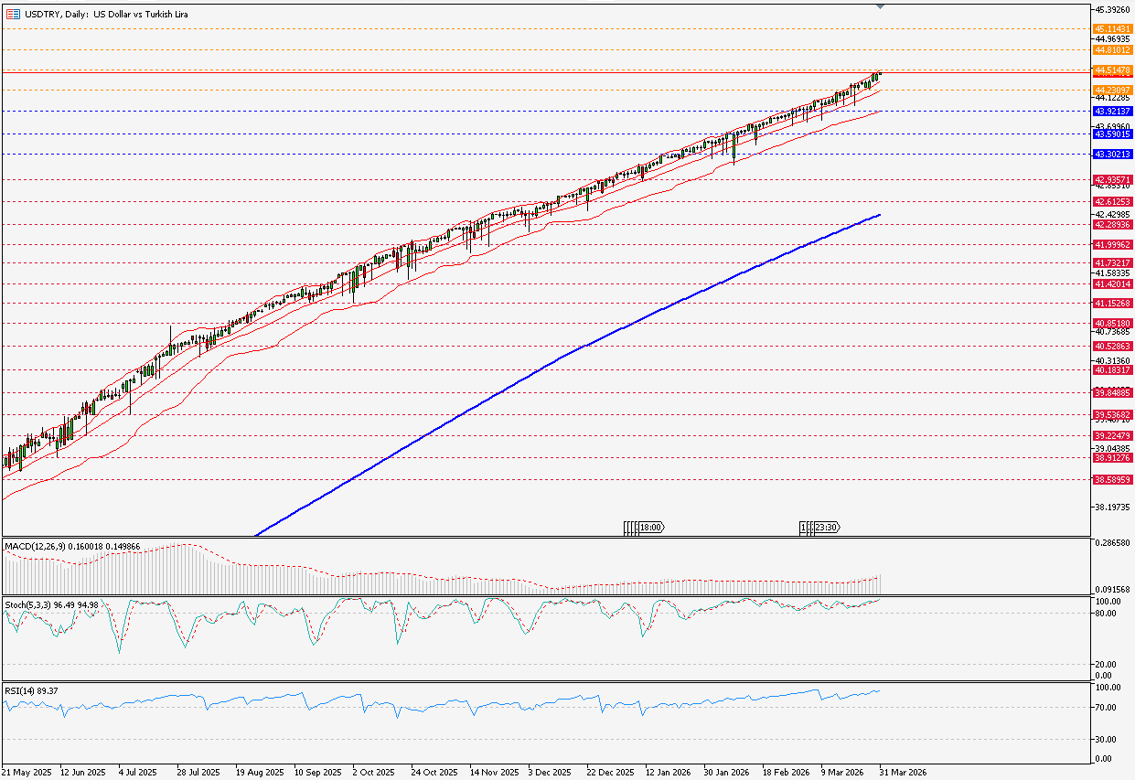This screenshot has height=780, width=1135.
Task: Click the red 41.42014 price level tag
Action: [x=1113, y=284]
